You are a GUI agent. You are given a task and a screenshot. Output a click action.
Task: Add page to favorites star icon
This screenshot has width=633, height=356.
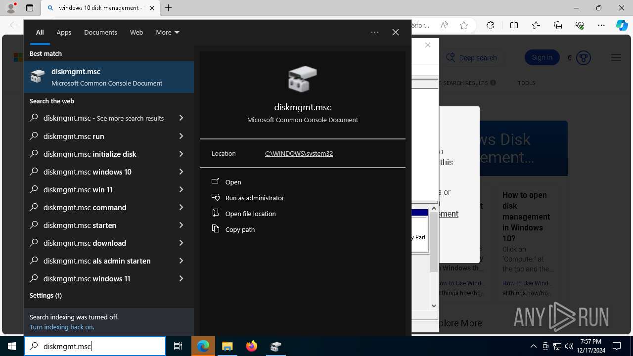464,25
